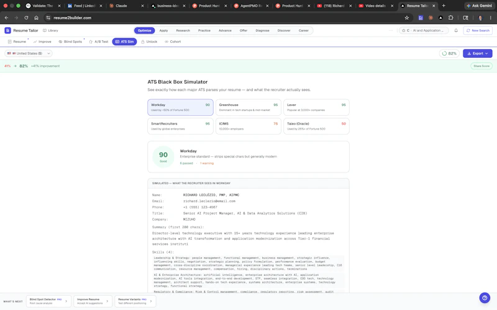Open the Improve sub-tab
The image size is (497, 310).
click(x=42, y=42)
